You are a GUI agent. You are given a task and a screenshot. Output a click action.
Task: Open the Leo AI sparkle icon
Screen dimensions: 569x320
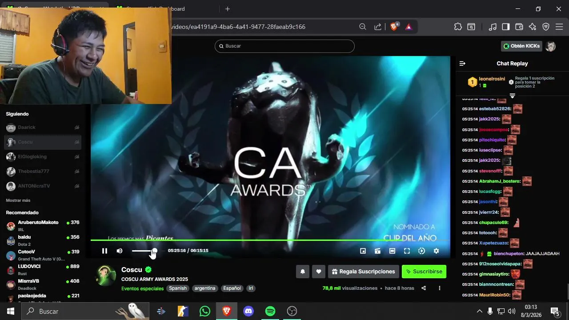click(x=533, y=27)
